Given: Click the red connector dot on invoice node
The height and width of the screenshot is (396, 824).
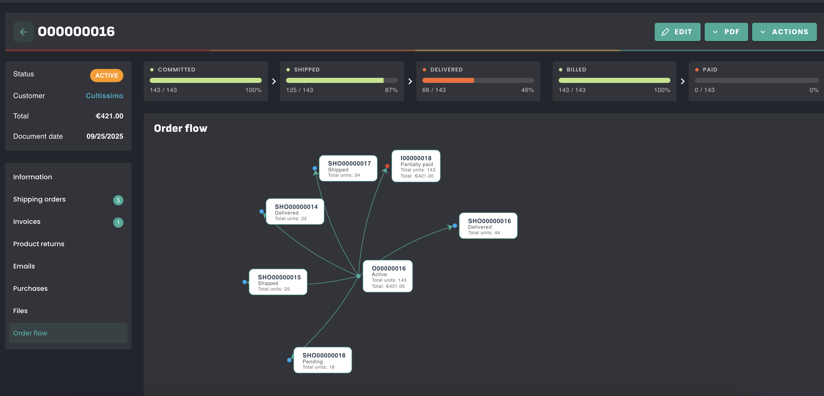Looking at the screenshot, I should (387, 166).
